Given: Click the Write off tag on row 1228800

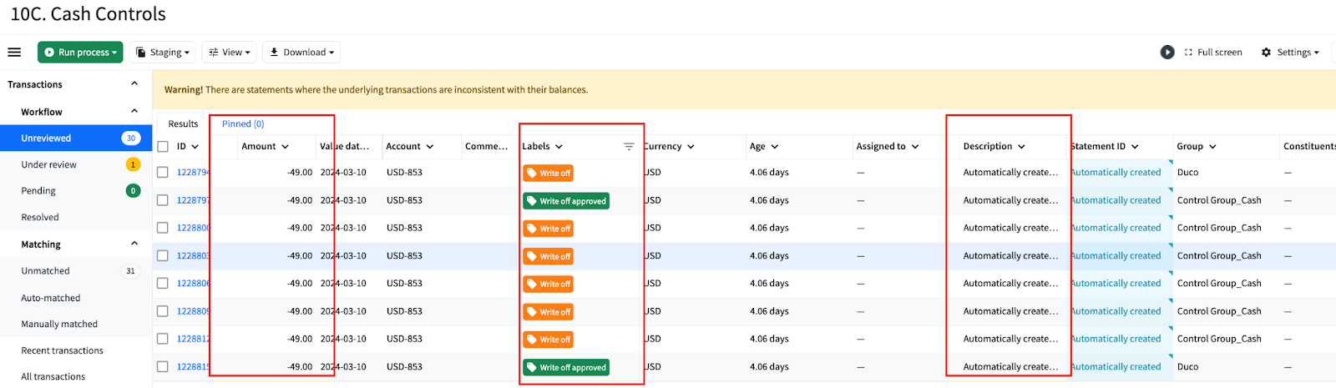Looking at the screenshot, I should pyautogui.click(x=548, y=229).
